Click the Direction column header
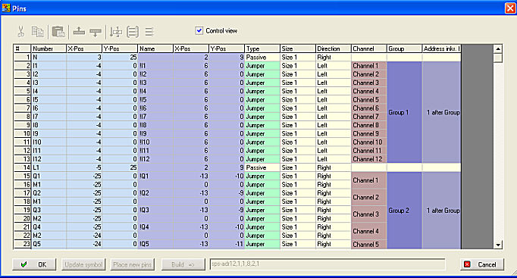517x278 pixels. pyautogui.click(x=334, y=48)
